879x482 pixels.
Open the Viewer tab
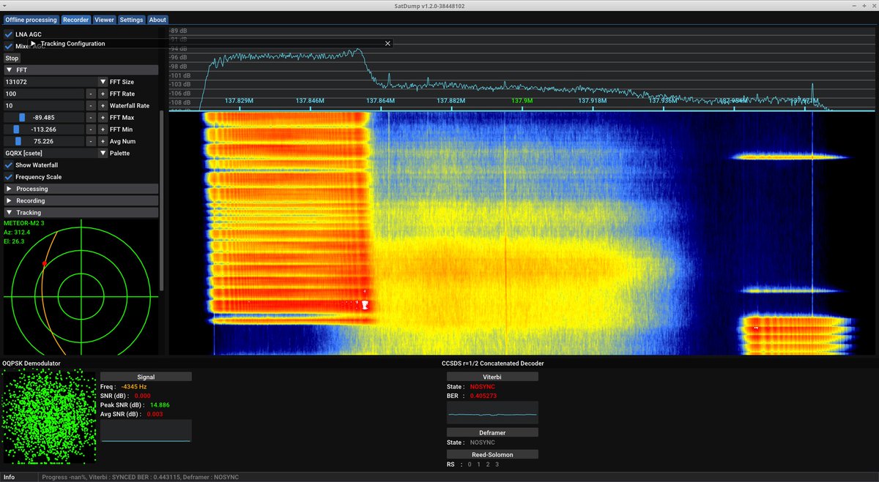104,20
